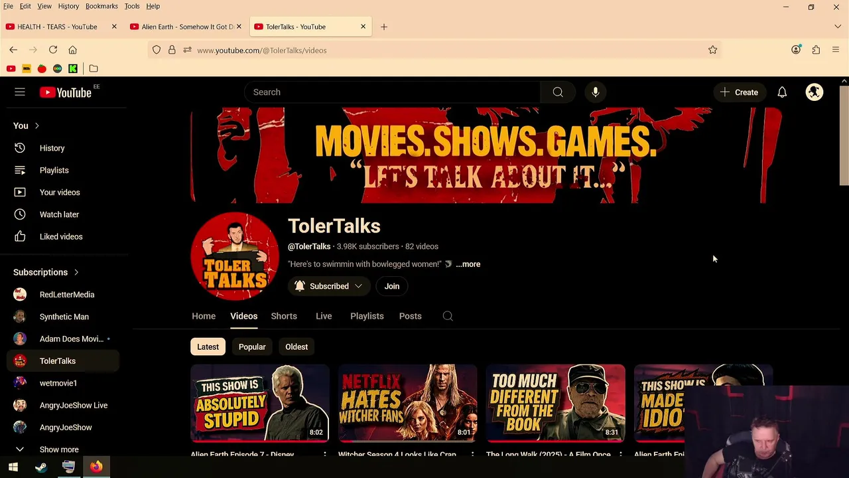Open the Bookmarks menu
The height and width of the screenshot is (478, 849).
coord(101,6)
